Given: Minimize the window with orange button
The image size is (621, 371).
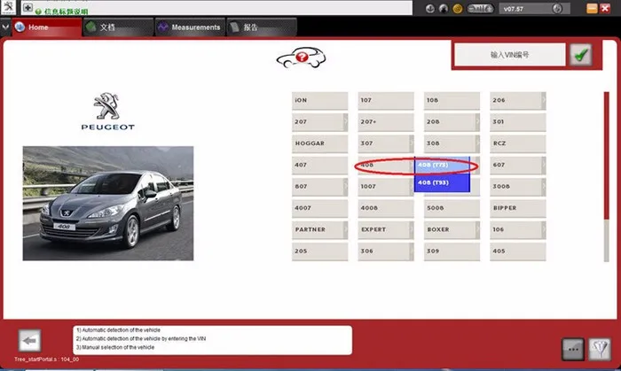Looking at the screenshot, I should (592, 8).
